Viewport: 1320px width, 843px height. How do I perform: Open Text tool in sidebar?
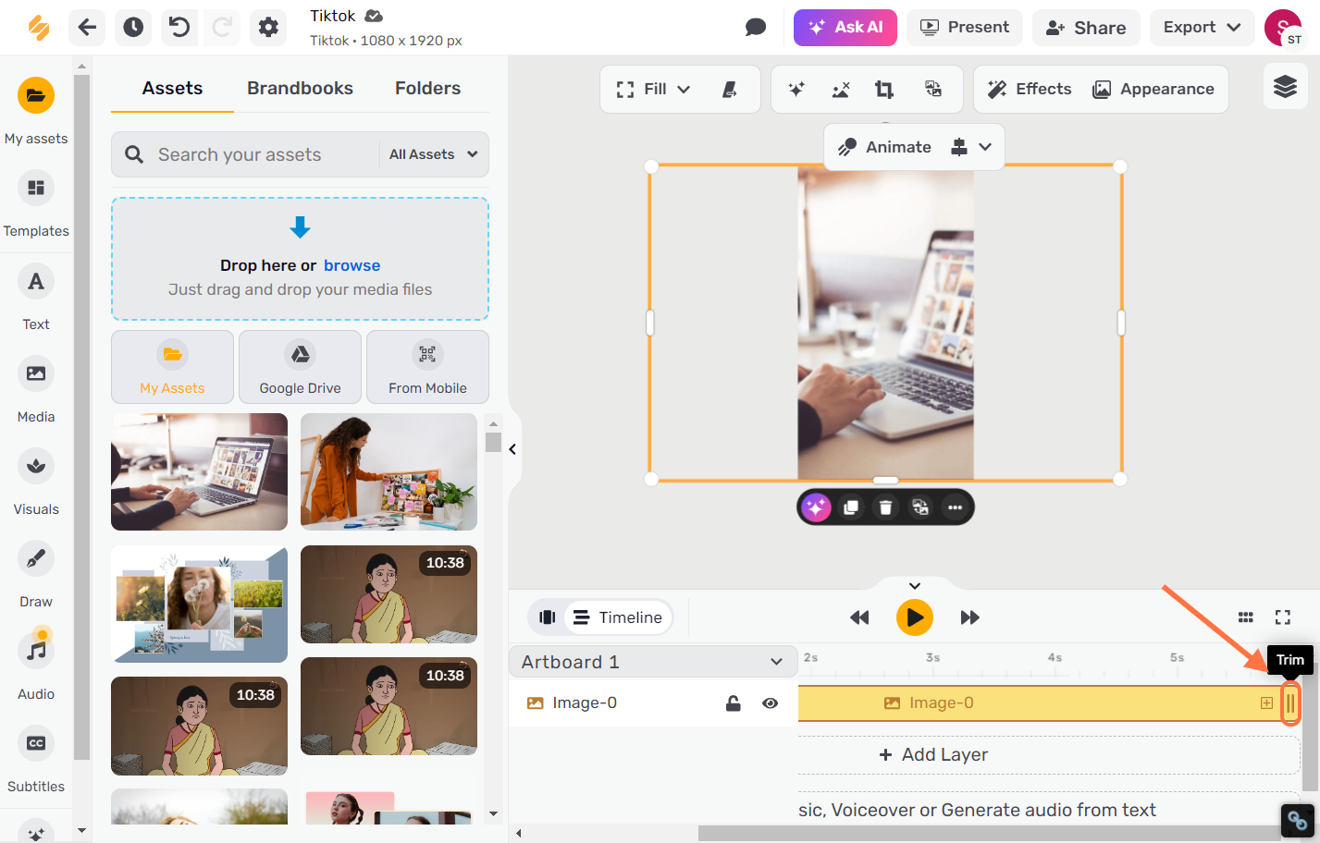pos(36,298)
